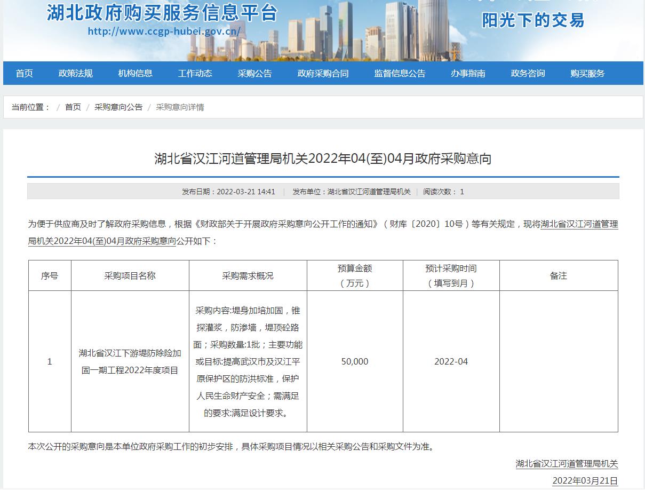Click the 采购意向详情 breadcrumb item
This screenshot has width=645, height=490.
180,107
